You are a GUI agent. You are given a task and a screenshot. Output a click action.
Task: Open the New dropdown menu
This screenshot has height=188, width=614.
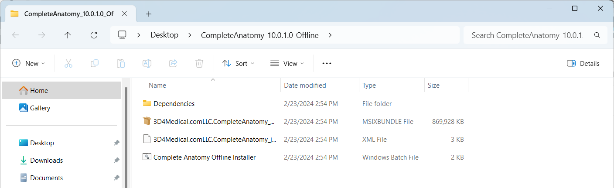[28, 63]
